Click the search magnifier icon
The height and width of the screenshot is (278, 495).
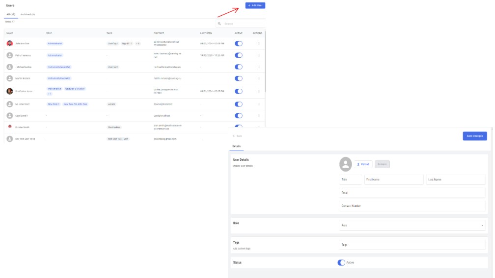(x=220, y=24)
